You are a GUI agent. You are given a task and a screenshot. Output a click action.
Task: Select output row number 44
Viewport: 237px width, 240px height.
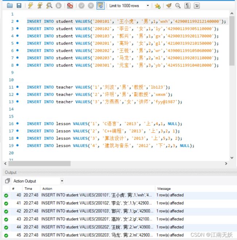tap(120, 227)
